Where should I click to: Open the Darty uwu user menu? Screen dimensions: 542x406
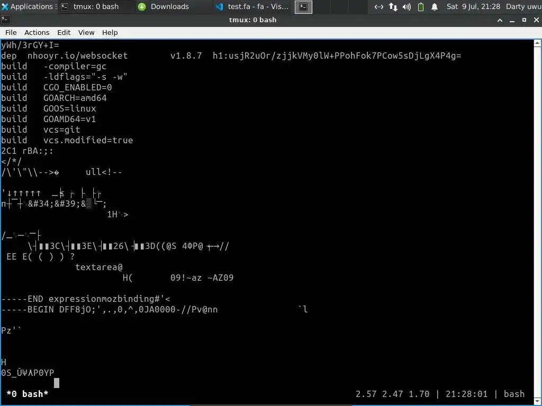click(x=523, y=6)
